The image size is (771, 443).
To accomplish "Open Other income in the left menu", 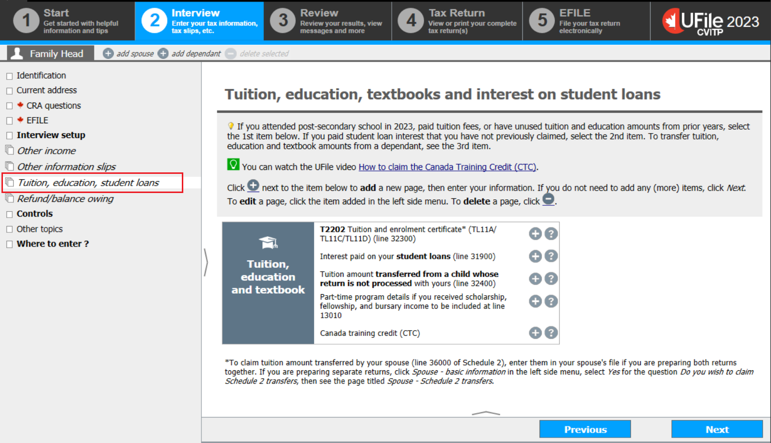I will point(47,151).
